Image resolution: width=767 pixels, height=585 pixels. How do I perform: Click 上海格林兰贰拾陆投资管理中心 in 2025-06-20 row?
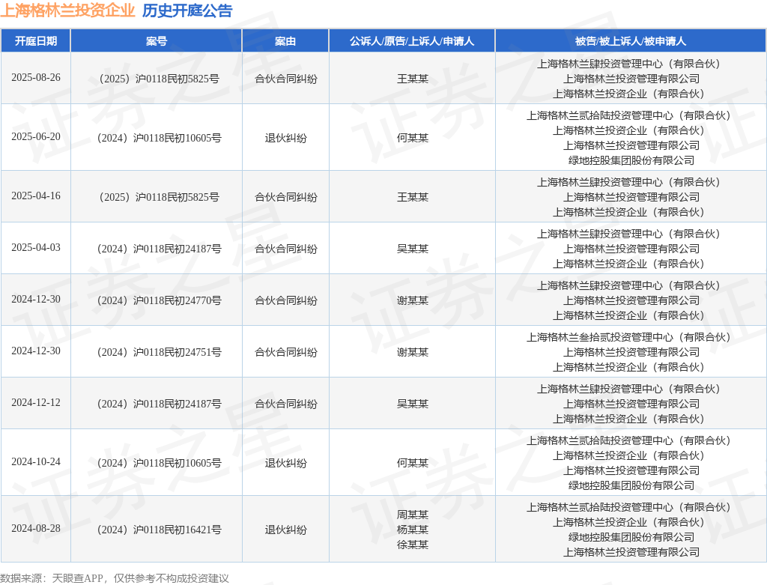tap(628, 115)
